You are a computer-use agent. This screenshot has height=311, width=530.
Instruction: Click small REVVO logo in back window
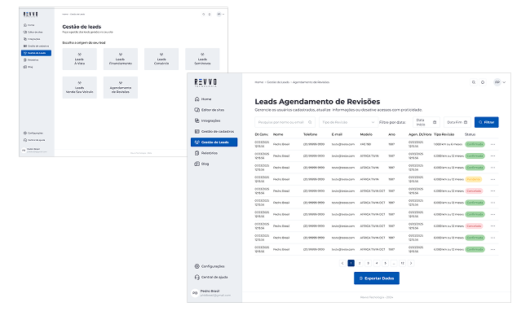[30, 15]
